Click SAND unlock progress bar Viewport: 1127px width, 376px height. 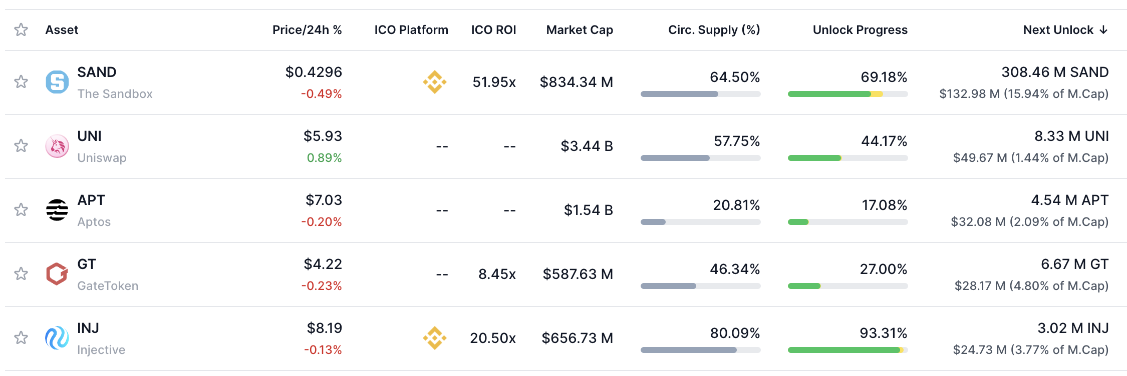[848, 94]
